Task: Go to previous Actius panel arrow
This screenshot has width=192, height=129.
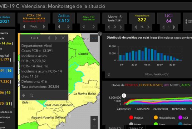Action: click(59, 27)
